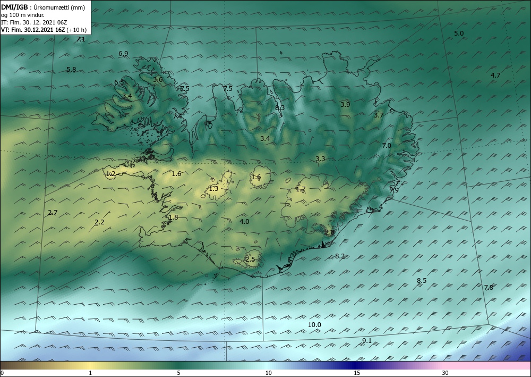Click the color legend tick label 30
The image size is (531, 377).
445,373
